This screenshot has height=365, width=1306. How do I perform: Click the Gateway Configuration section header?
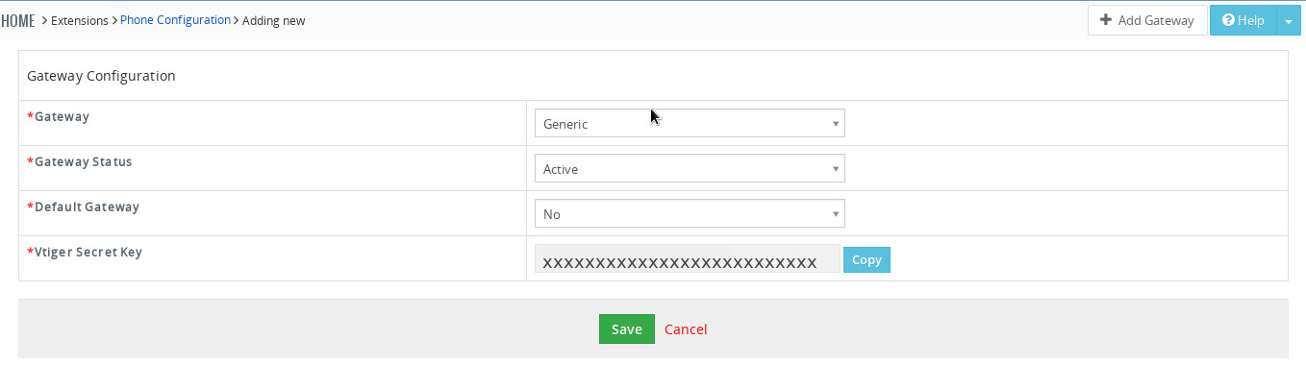(x=101, y=75)
